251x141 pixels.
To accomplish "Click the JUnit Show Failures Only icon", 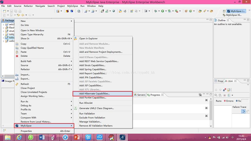I will pyautogui.click(x=224, y=90).
